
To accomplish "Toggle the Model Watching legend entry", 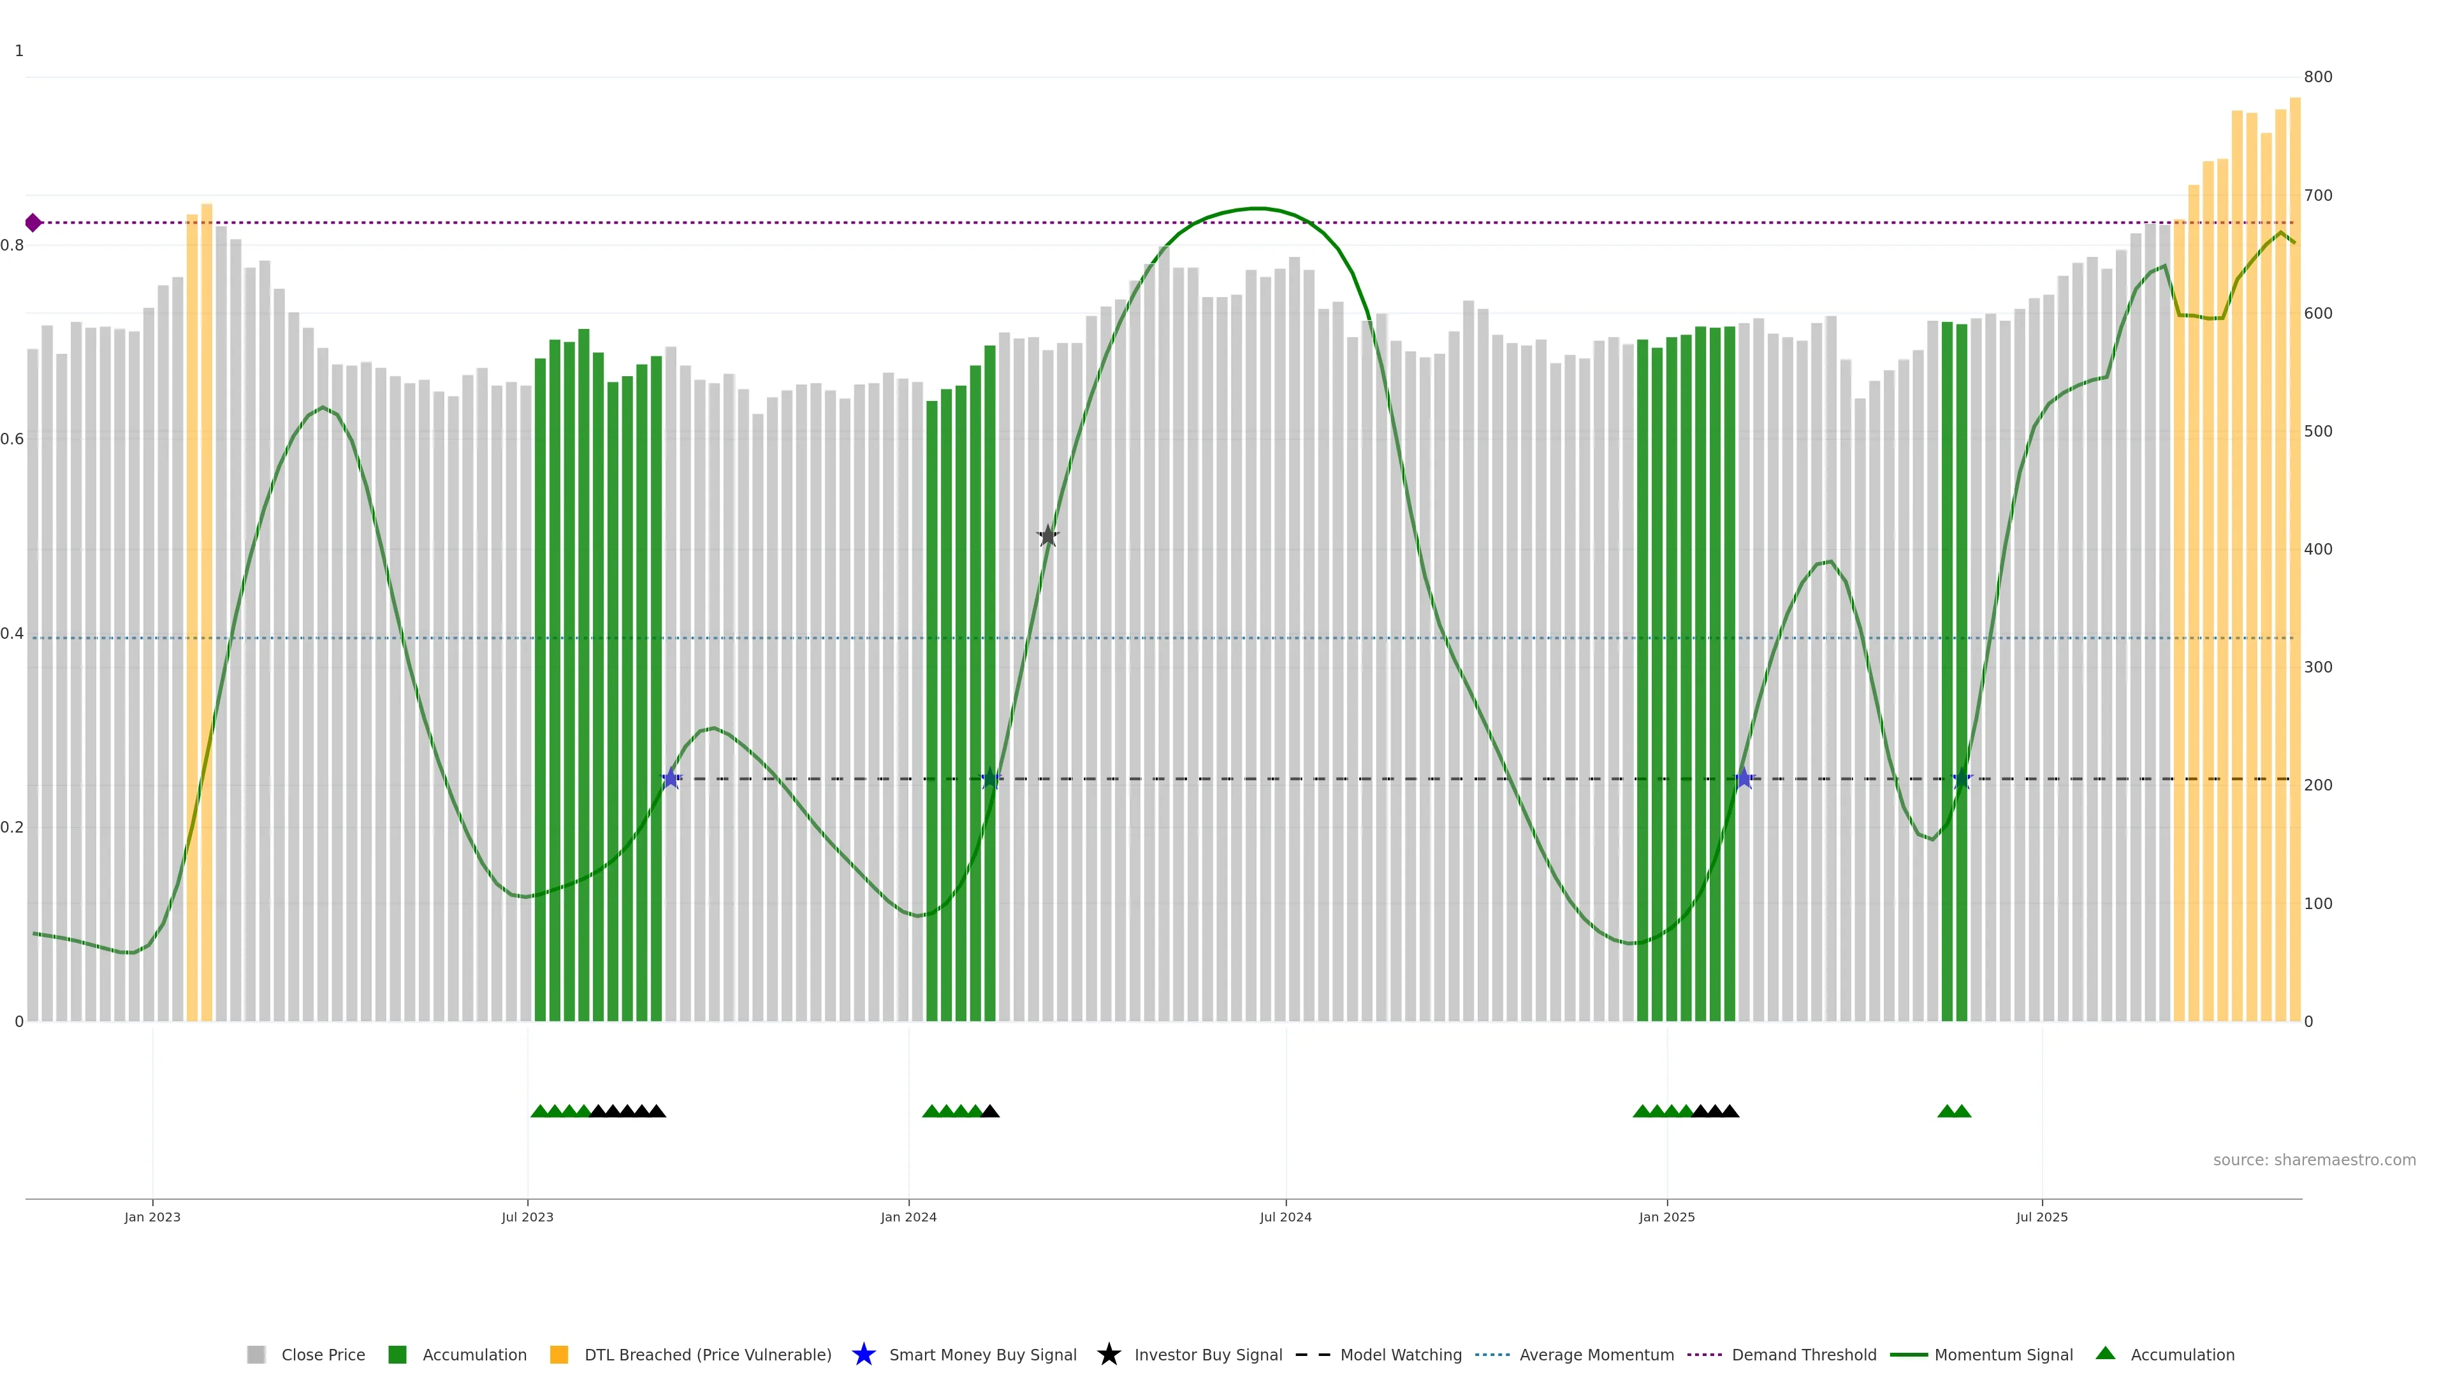I will pos(1400,1354).
